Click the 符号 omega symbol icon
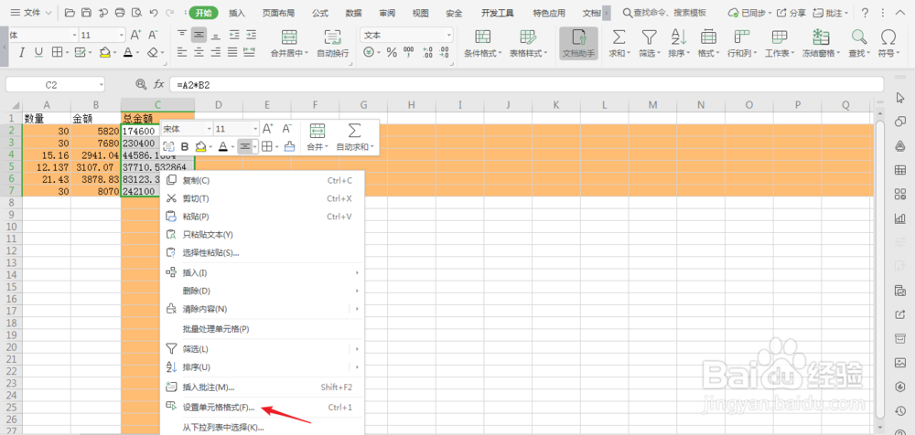The height and width of the screenshot is (435, 915). pos(888,37)
